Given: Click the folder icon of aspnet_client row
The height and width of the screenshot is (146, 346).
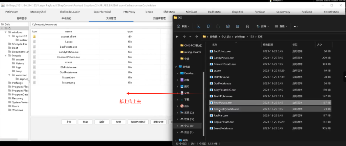Looking at the screenshot, I should click(34, 36).
